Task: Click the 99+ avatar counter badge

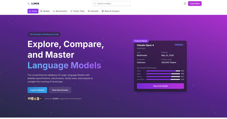Action: (41, 99)
